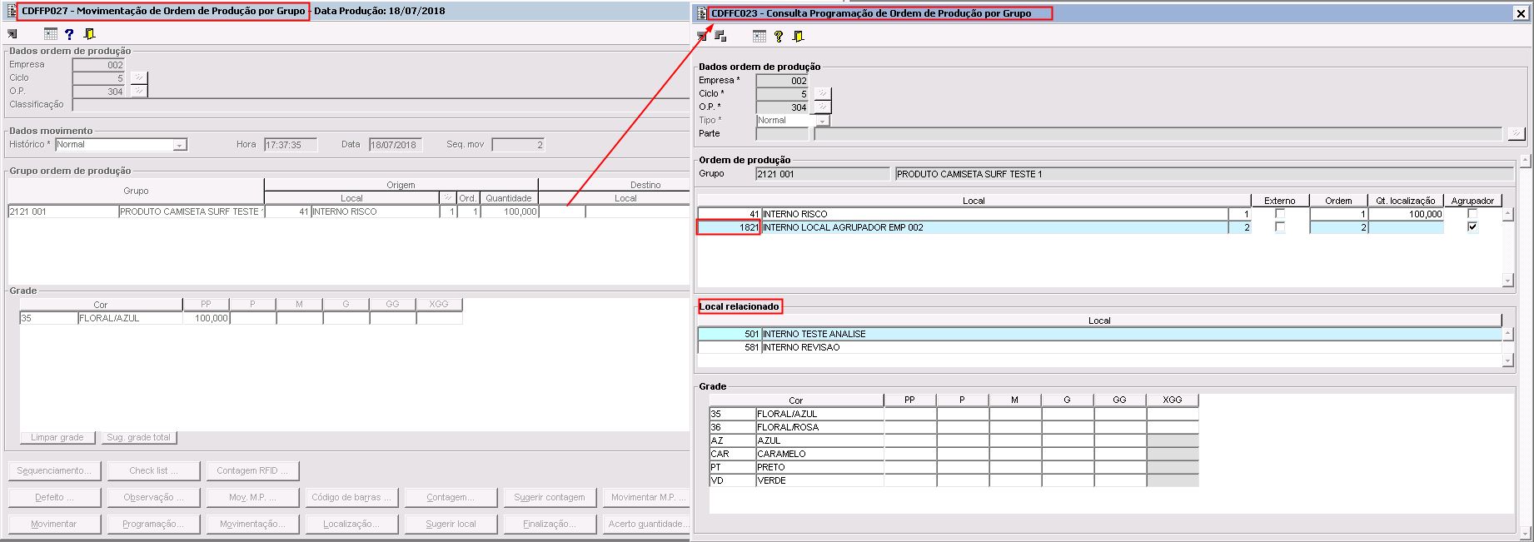Click the Mov. M.P. ... button
1534x542 pixels.
[x=252, y=497]
